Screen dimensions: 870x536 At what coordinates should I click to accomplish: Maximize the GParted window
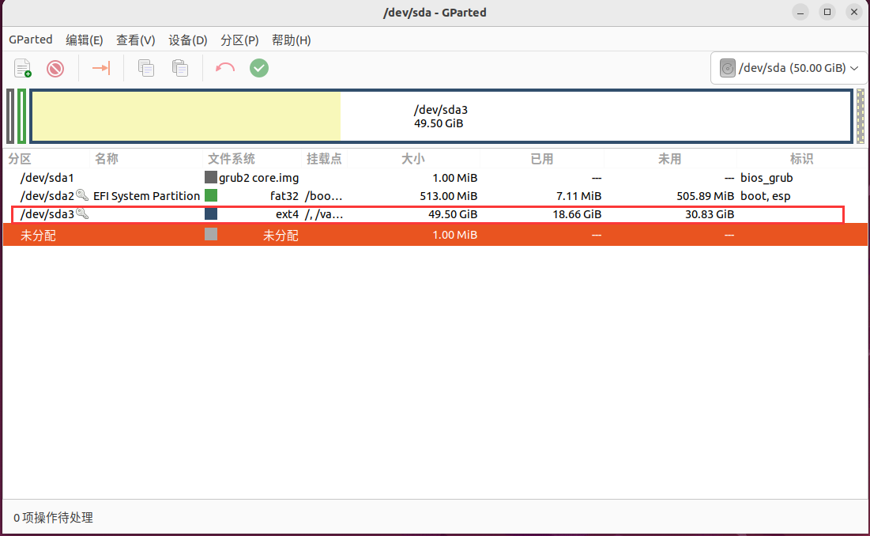point(827,12)
